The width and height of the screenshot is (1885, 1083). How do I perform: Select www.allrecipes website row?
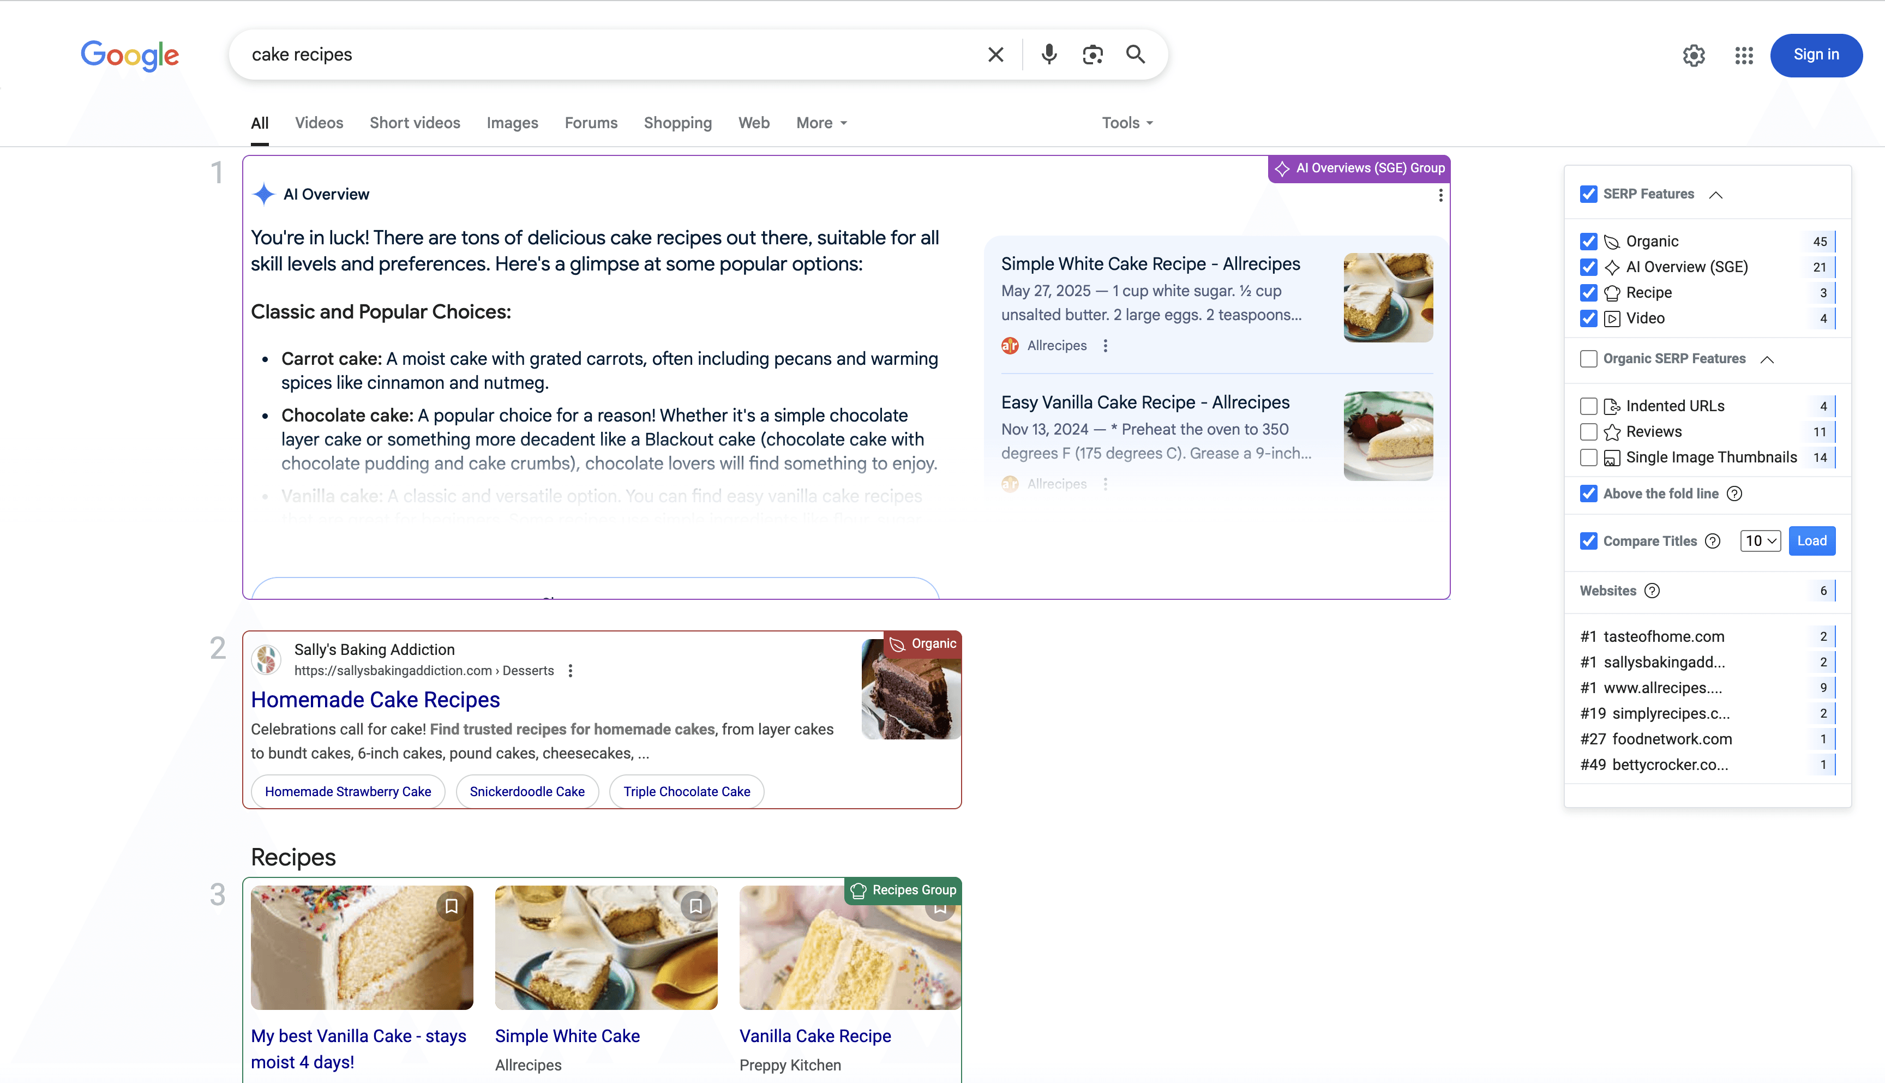pos(1707,687)
